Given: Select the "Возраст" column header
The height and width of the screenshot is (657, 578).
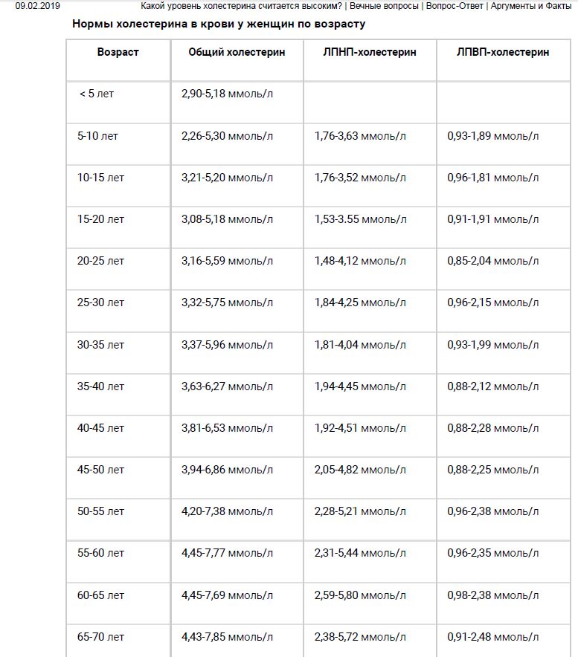Looking at the screenshot, I should point(118,53).
